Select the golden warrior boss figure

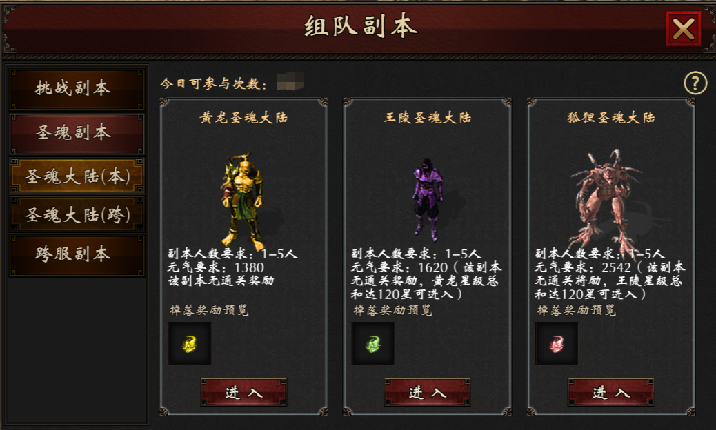pos(242,201)
